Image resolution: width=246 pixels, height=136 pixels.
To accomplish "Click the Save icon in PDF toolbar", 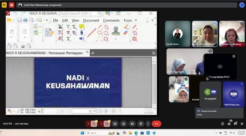I will coord(20,20).
